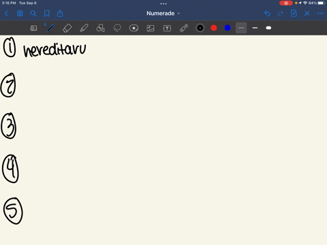Select the thinnest stroke width
The height and width of the screenshot is (245, 327).
(241, 28)
